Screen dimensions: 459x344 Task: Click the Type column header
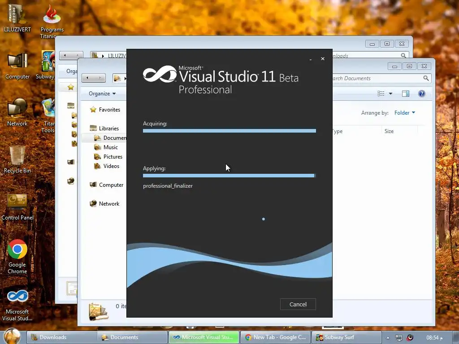pyautogui.click(x=338, y=131)
